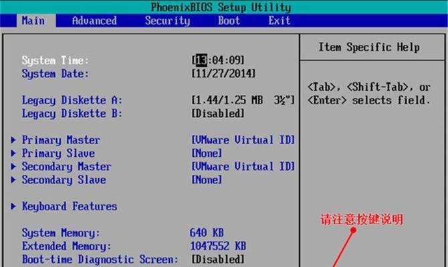
Task: Open Primary Master VMware Virtual ID value
Action: pos(243,140)
